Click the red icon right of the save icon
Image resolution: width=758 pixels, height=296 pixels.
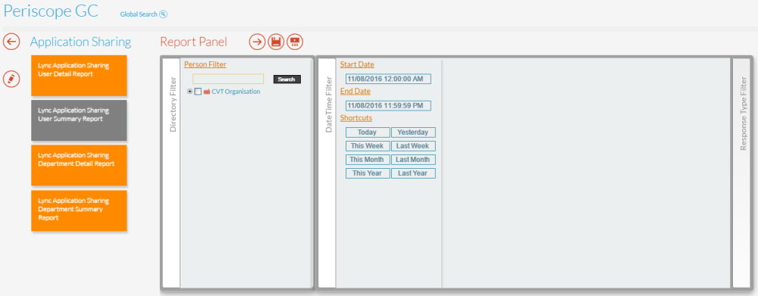(x=295, y=42)
